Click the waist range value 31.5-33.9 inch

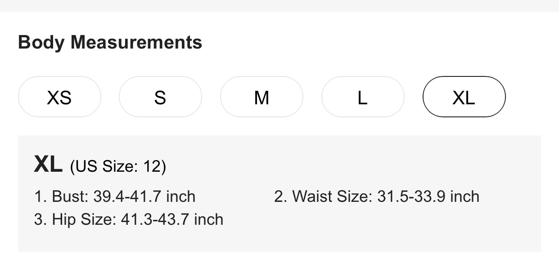point(428,196)
